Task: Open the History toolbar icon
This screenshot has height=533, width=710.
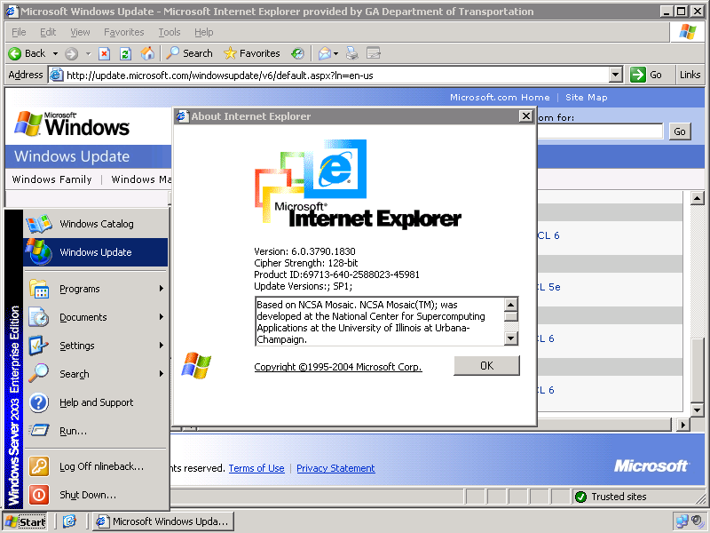Action: pos(297,53)
